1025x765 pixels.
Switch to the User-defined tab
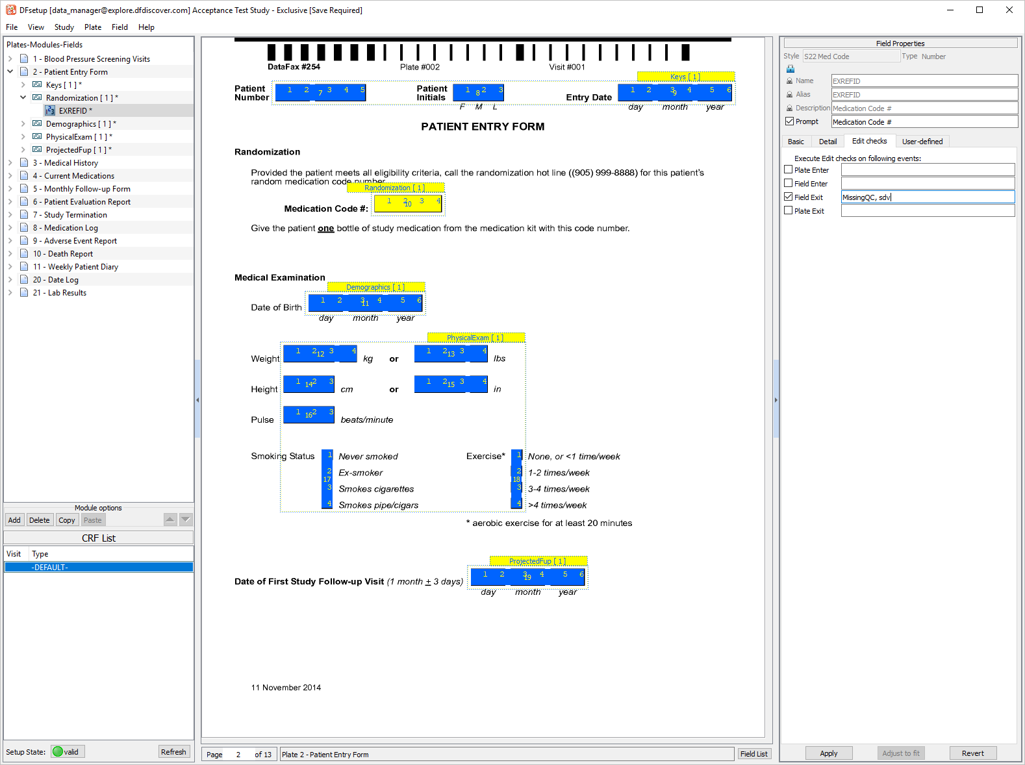click(922, 142)
